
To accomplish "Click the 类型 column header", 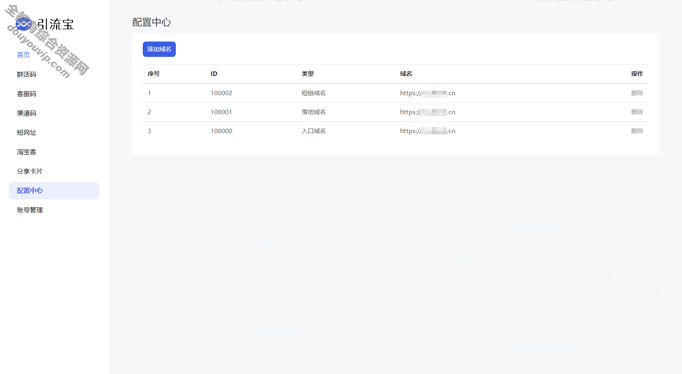I will point(308,74).
